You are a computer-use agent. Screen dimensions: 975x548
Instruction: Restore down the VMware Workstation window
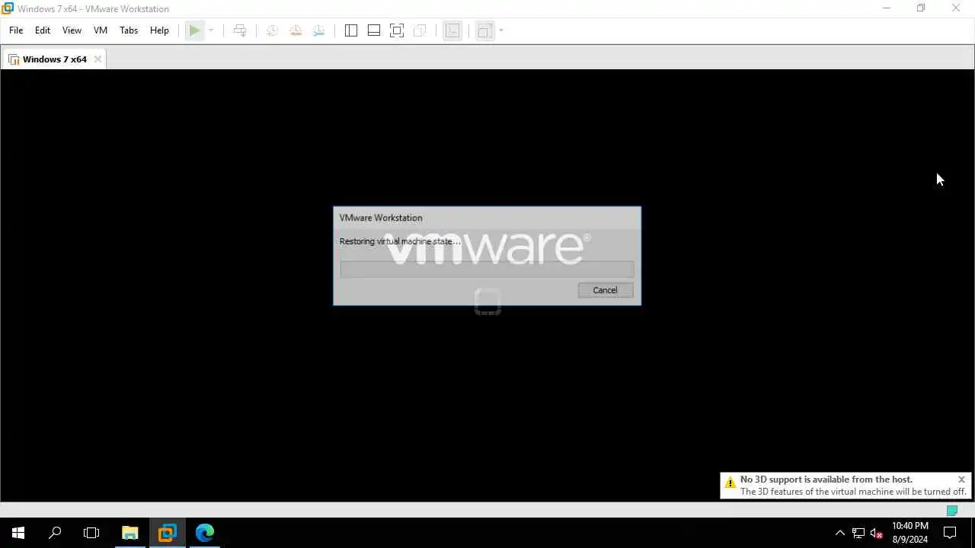pyautogui.click(x=921, y=8)
